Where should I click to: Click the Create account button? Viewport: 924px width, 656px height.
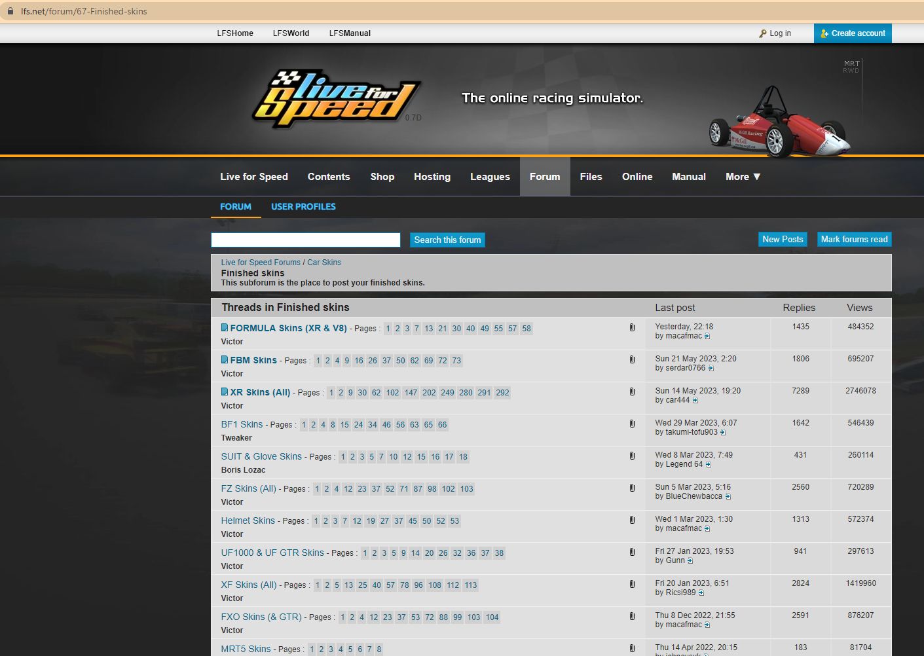point(853,33)
